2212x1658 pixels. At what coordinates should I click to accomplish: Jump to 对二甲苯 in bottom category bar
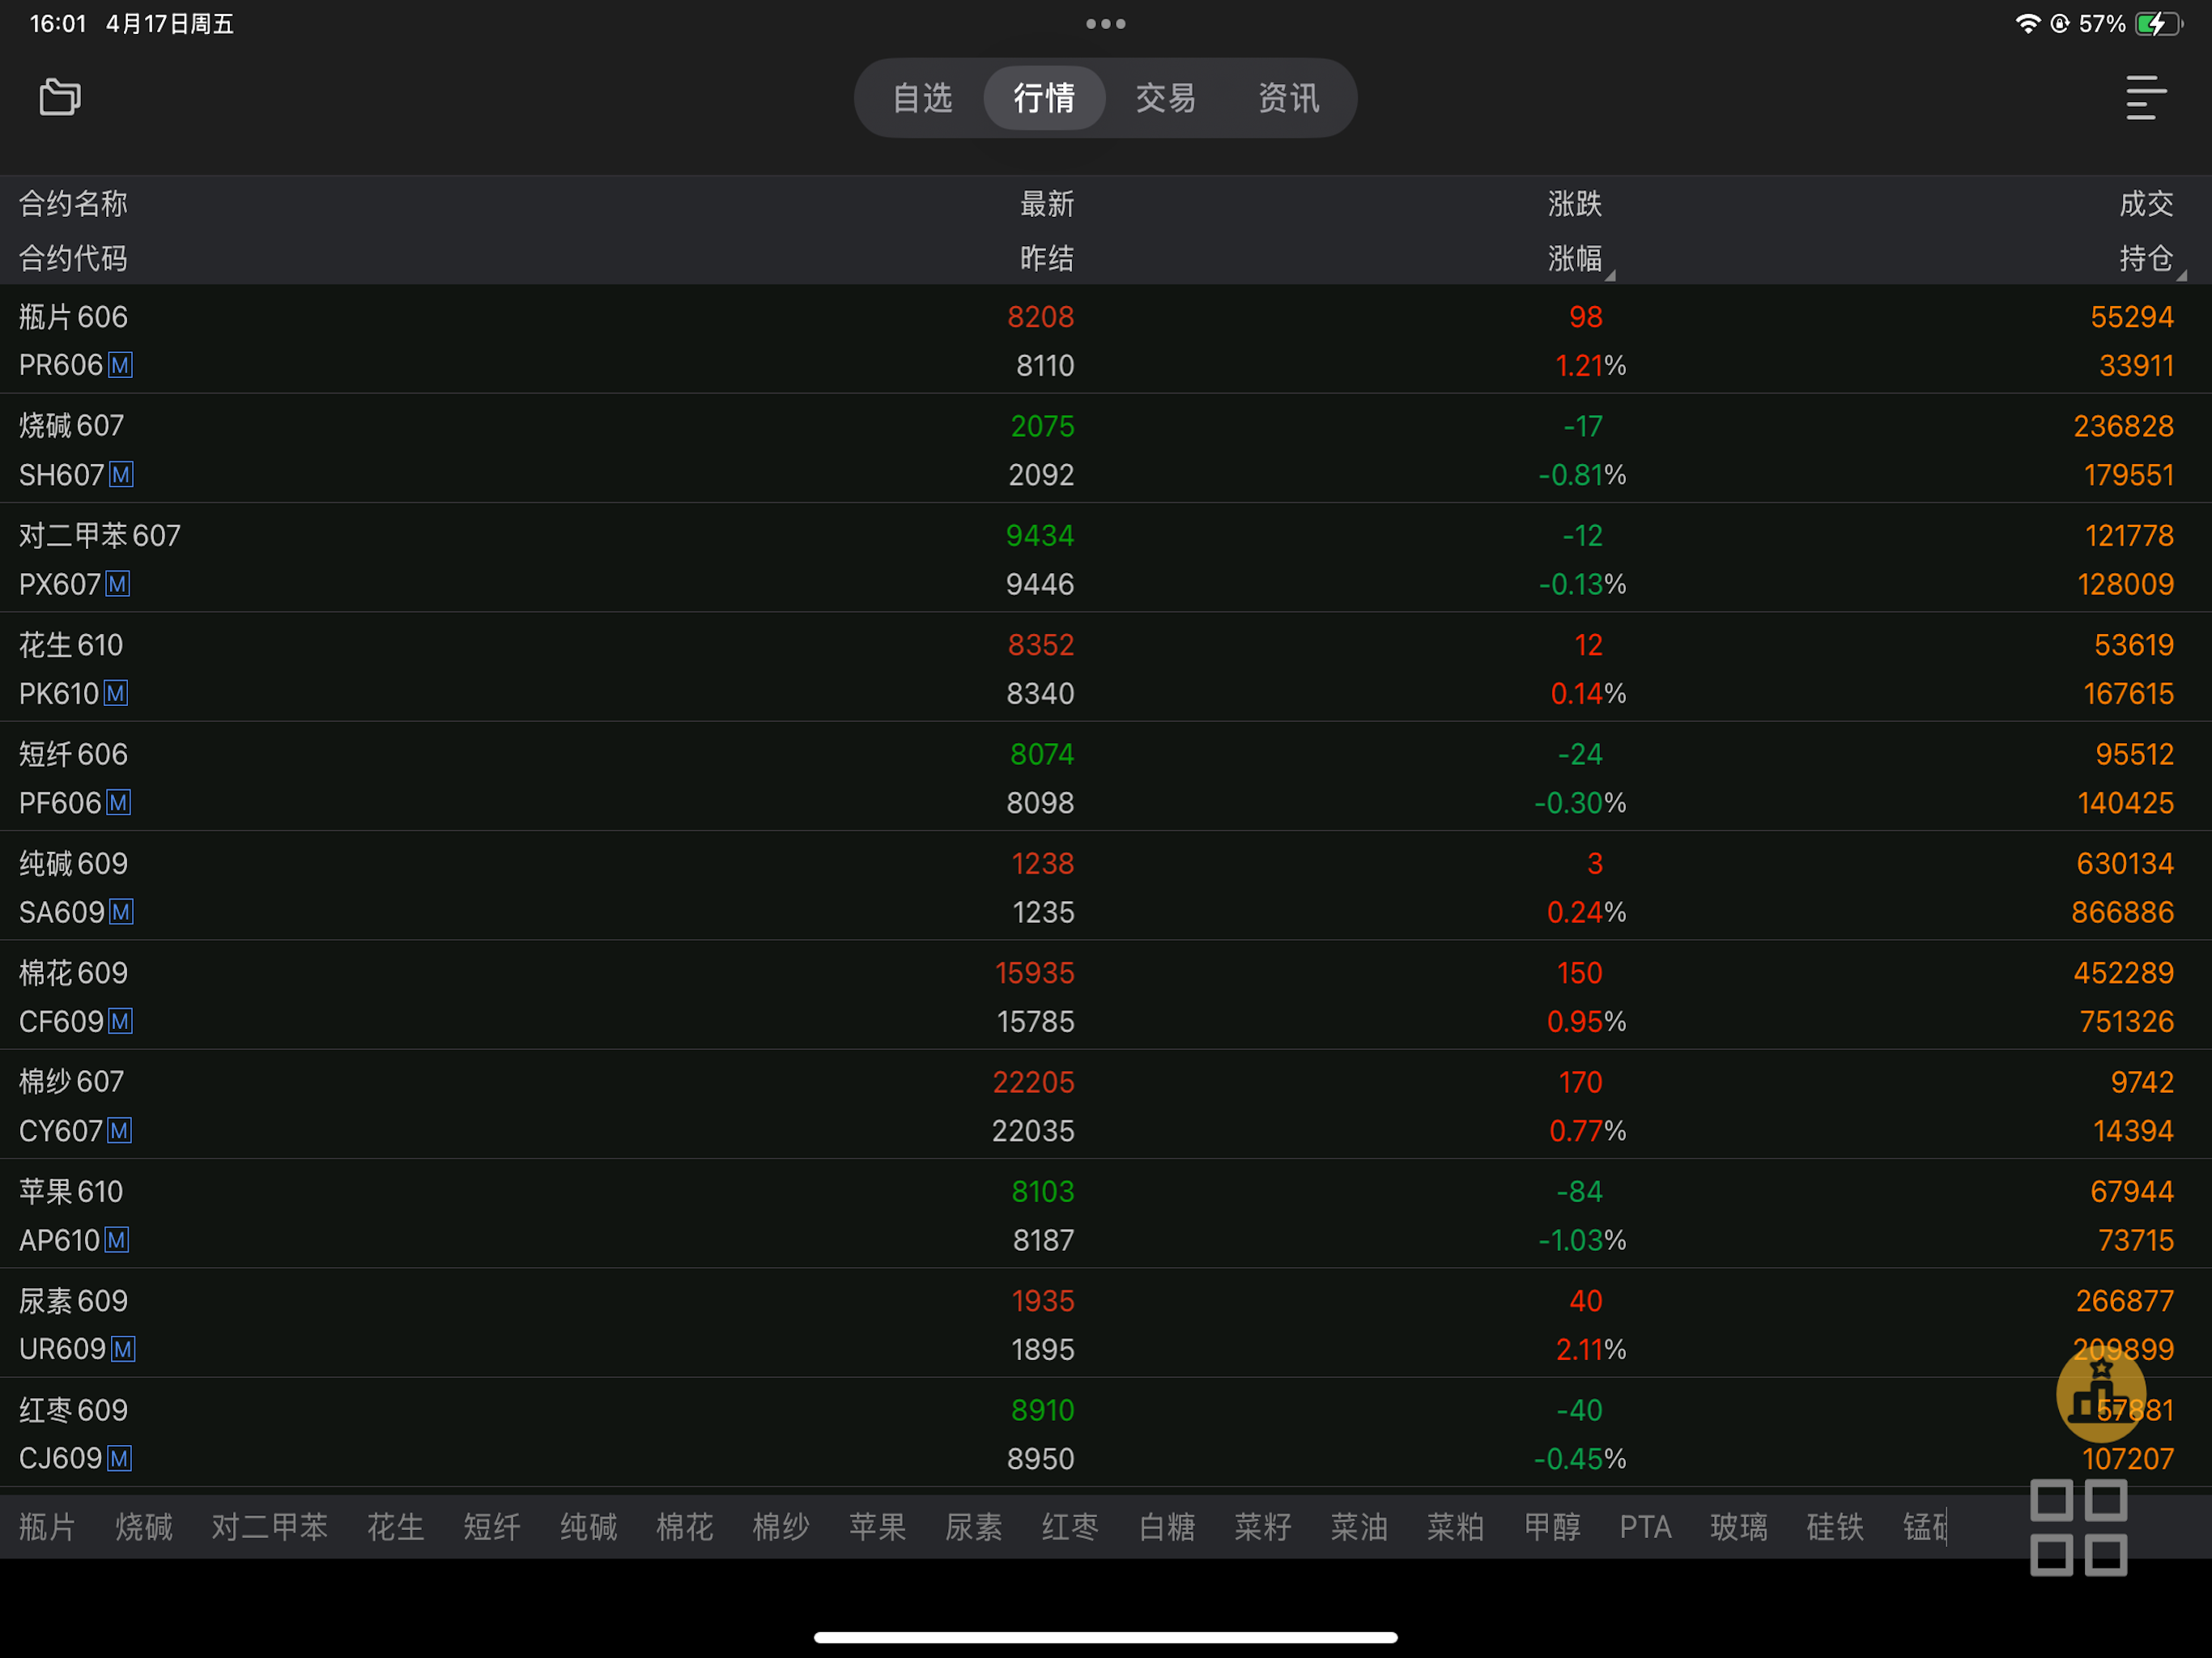[x=270, y=1527]
